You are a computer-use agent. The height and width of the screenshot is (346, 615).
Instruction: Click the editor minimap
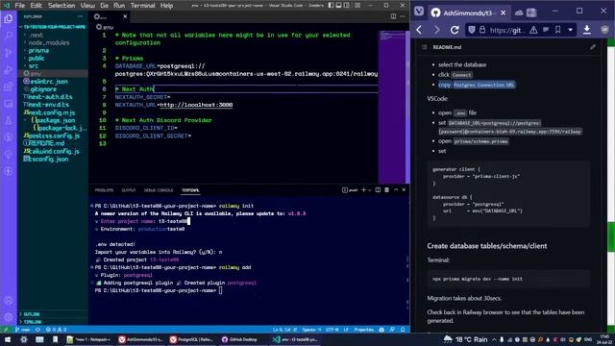click(x=392, y=107)
